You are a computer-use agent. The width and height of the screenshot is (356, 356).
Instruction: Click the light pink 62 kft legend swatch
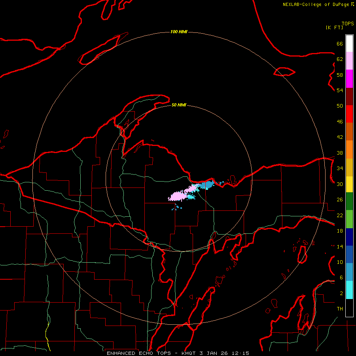click(349, 61)
